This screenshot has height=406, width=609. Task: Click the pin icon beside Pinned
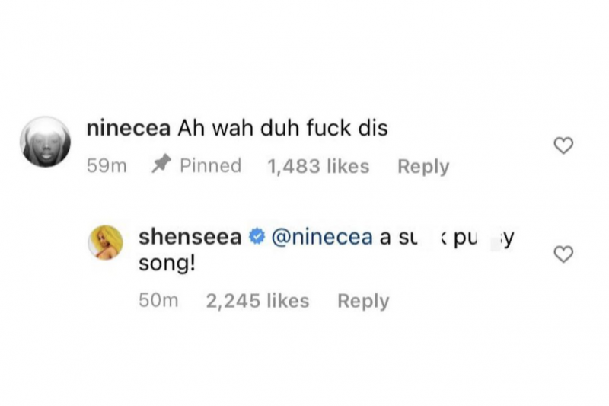(x=158, y=165)
